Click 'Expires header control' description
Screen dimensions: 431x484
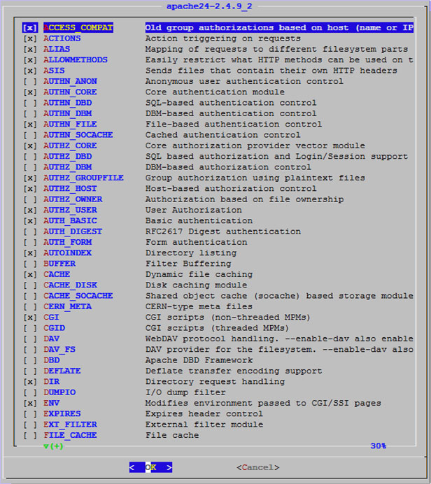(x=204, y=414)
